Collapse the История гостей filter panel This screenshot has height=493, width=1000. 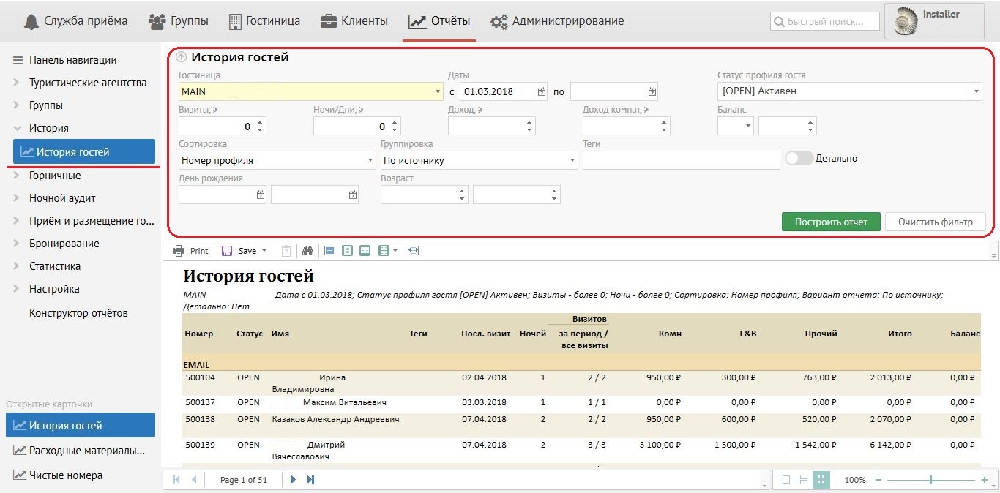click(182, 58)
